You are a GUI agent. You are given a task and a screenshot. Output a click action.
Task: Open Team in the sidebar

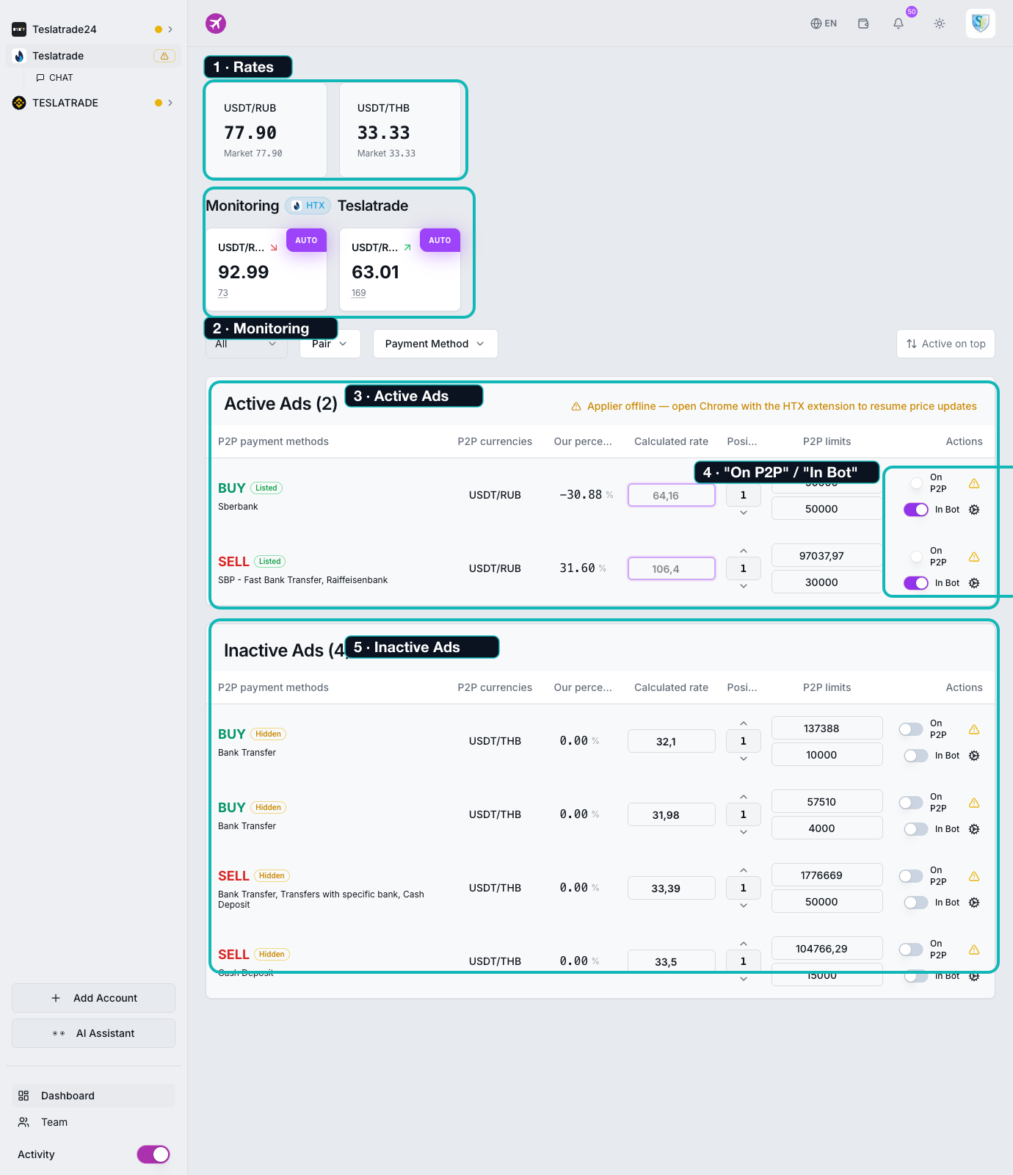tap(93, 1122)
